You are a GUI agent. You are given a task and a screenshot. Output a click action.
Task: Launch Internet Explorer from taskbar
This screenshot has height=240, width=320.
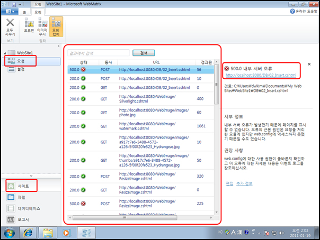click(28, 233)
